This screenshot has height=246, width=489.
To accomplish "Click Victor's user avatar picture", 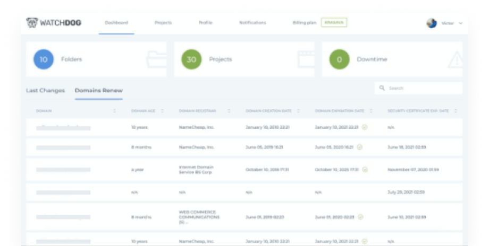I will tap(432, 23).
